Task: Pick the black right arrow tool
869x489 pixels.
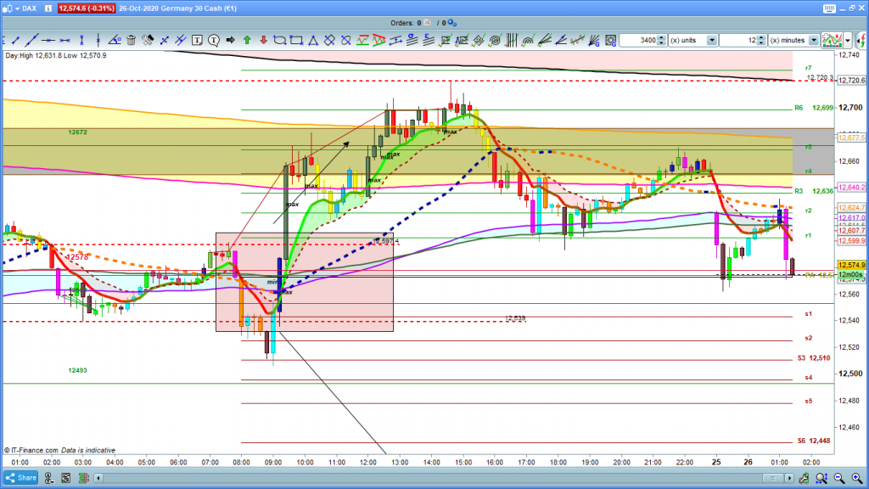Action: (x=230, y=40)
